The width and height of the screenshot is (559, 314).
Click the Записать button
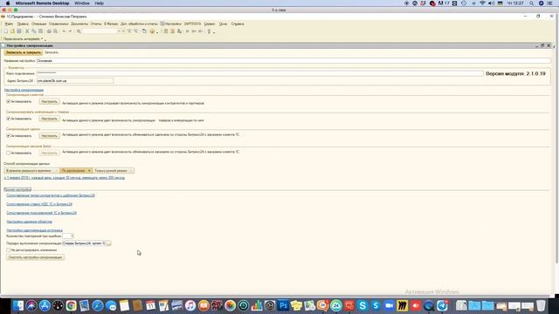tap(52, 52)
